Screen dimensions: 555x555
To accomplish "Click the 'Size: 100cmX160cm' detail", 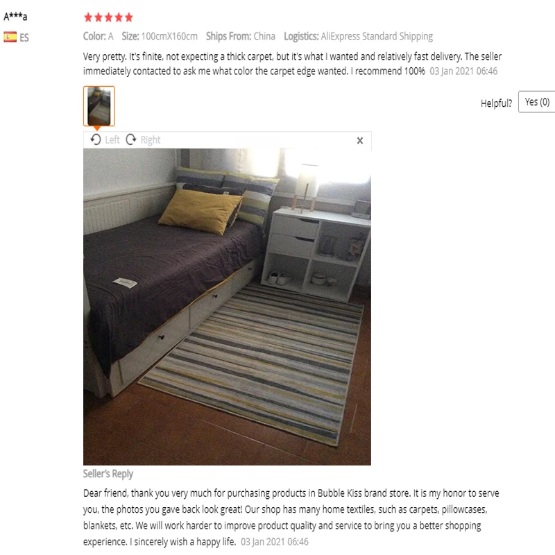I will pos(160,36).
